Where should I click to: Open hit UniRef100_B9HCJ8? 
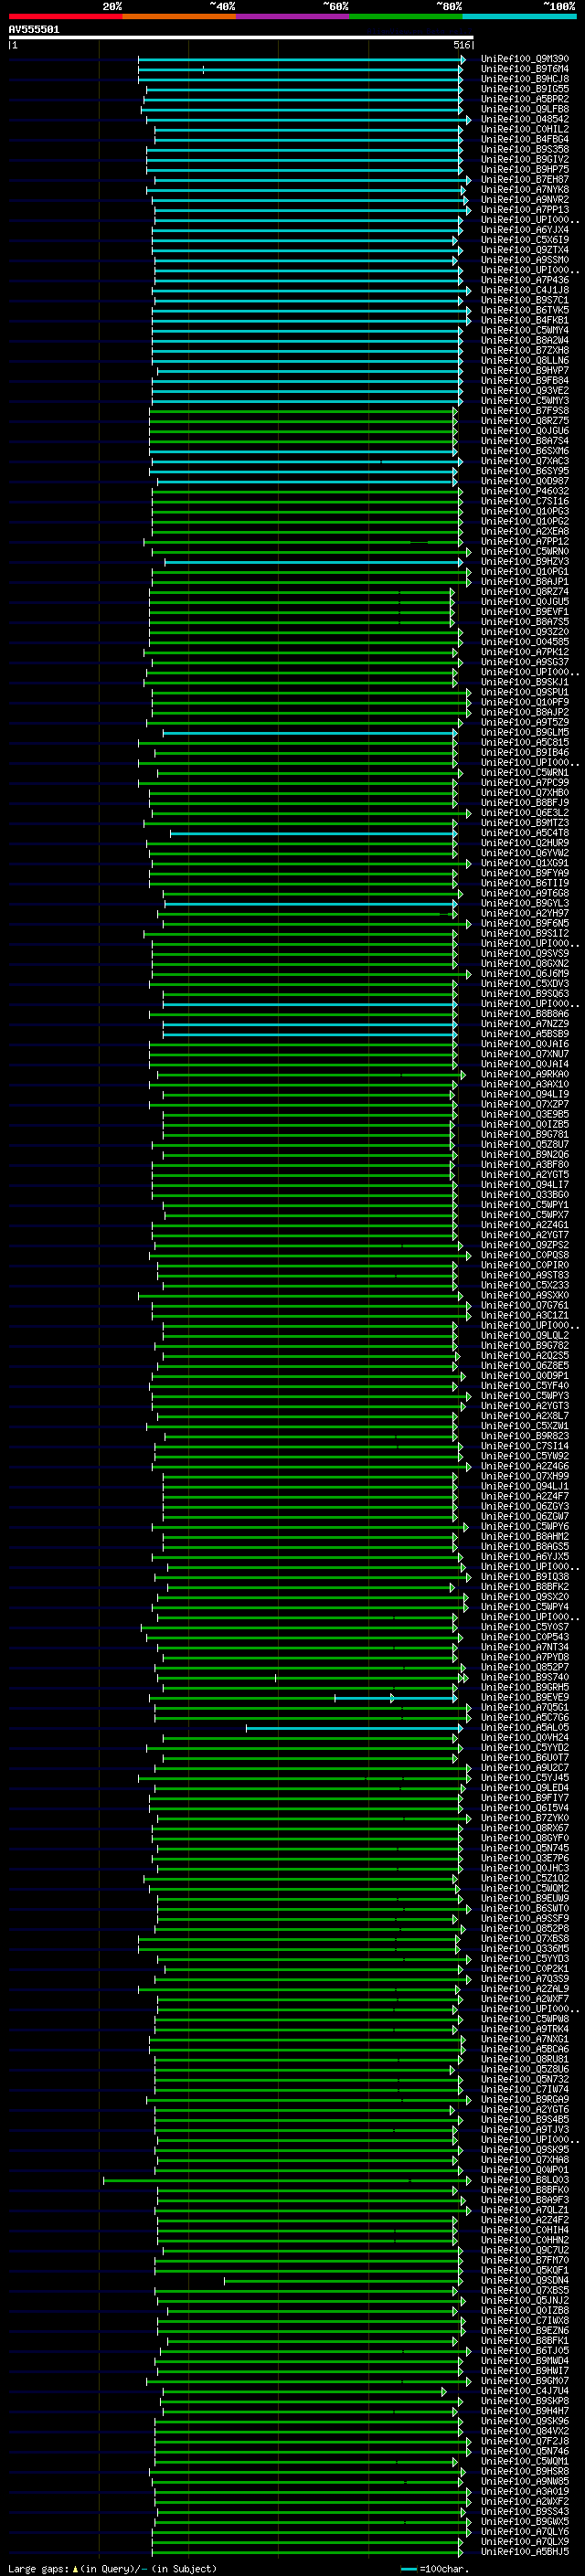pos(525,79)
